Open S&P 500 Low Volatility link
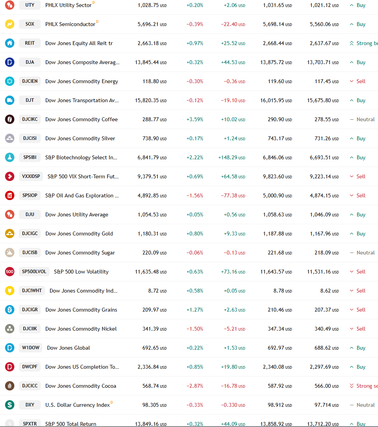 coord(81,272)
